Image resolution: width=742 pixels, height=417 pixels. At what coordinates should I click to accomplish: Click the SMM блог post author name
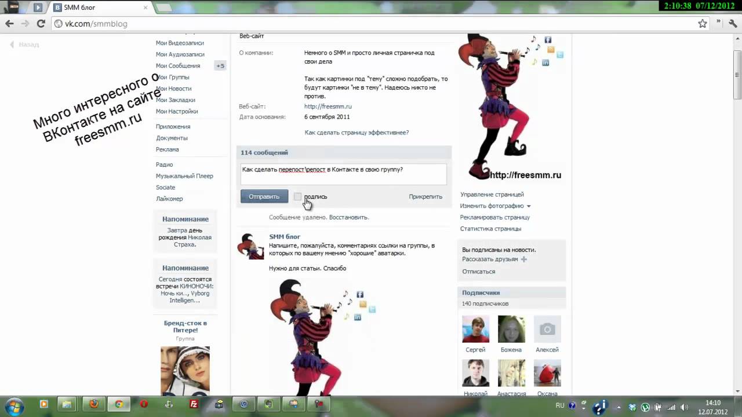coord(285,236)
